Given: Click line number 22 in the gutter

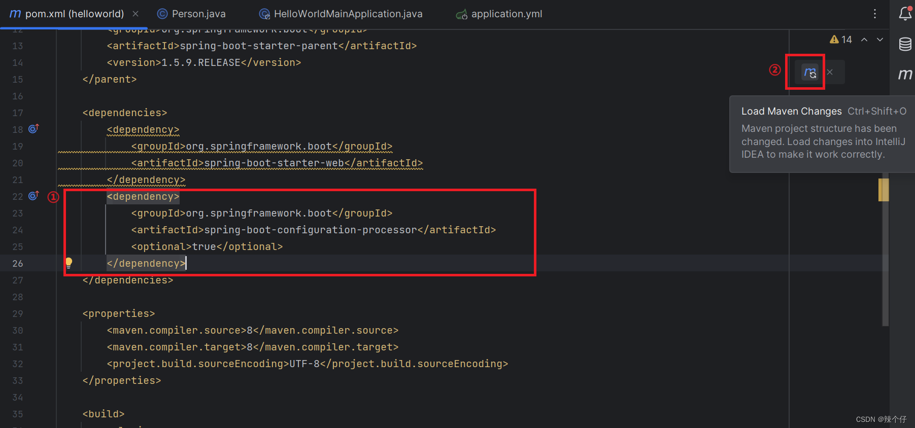Looking at the screenshot, I should tap(18, 196).
